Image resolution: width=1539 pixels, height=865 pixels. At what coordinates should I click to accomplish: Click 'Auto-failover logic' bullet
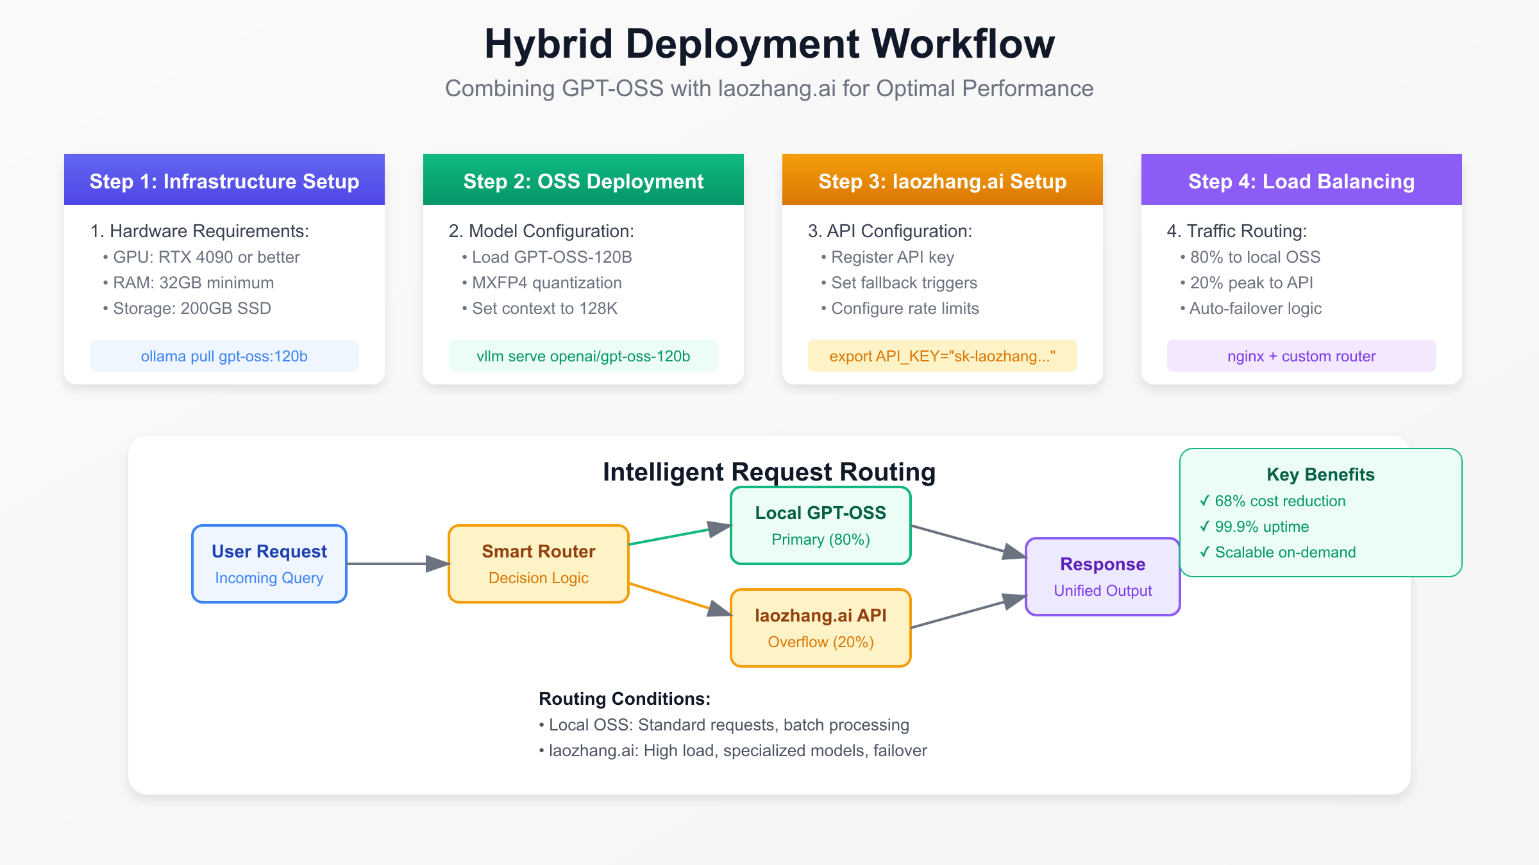(1251, 308)
